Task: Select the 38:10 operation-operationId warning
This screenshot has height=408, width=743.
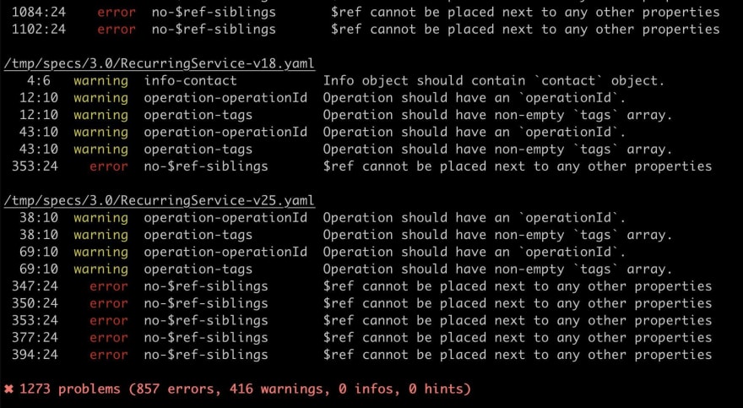Action: (323, 217)
